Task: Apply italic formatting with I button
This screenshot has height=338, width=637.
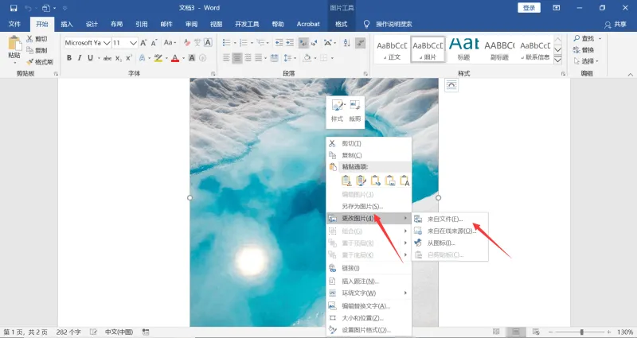Action: [x=80, y=58]
